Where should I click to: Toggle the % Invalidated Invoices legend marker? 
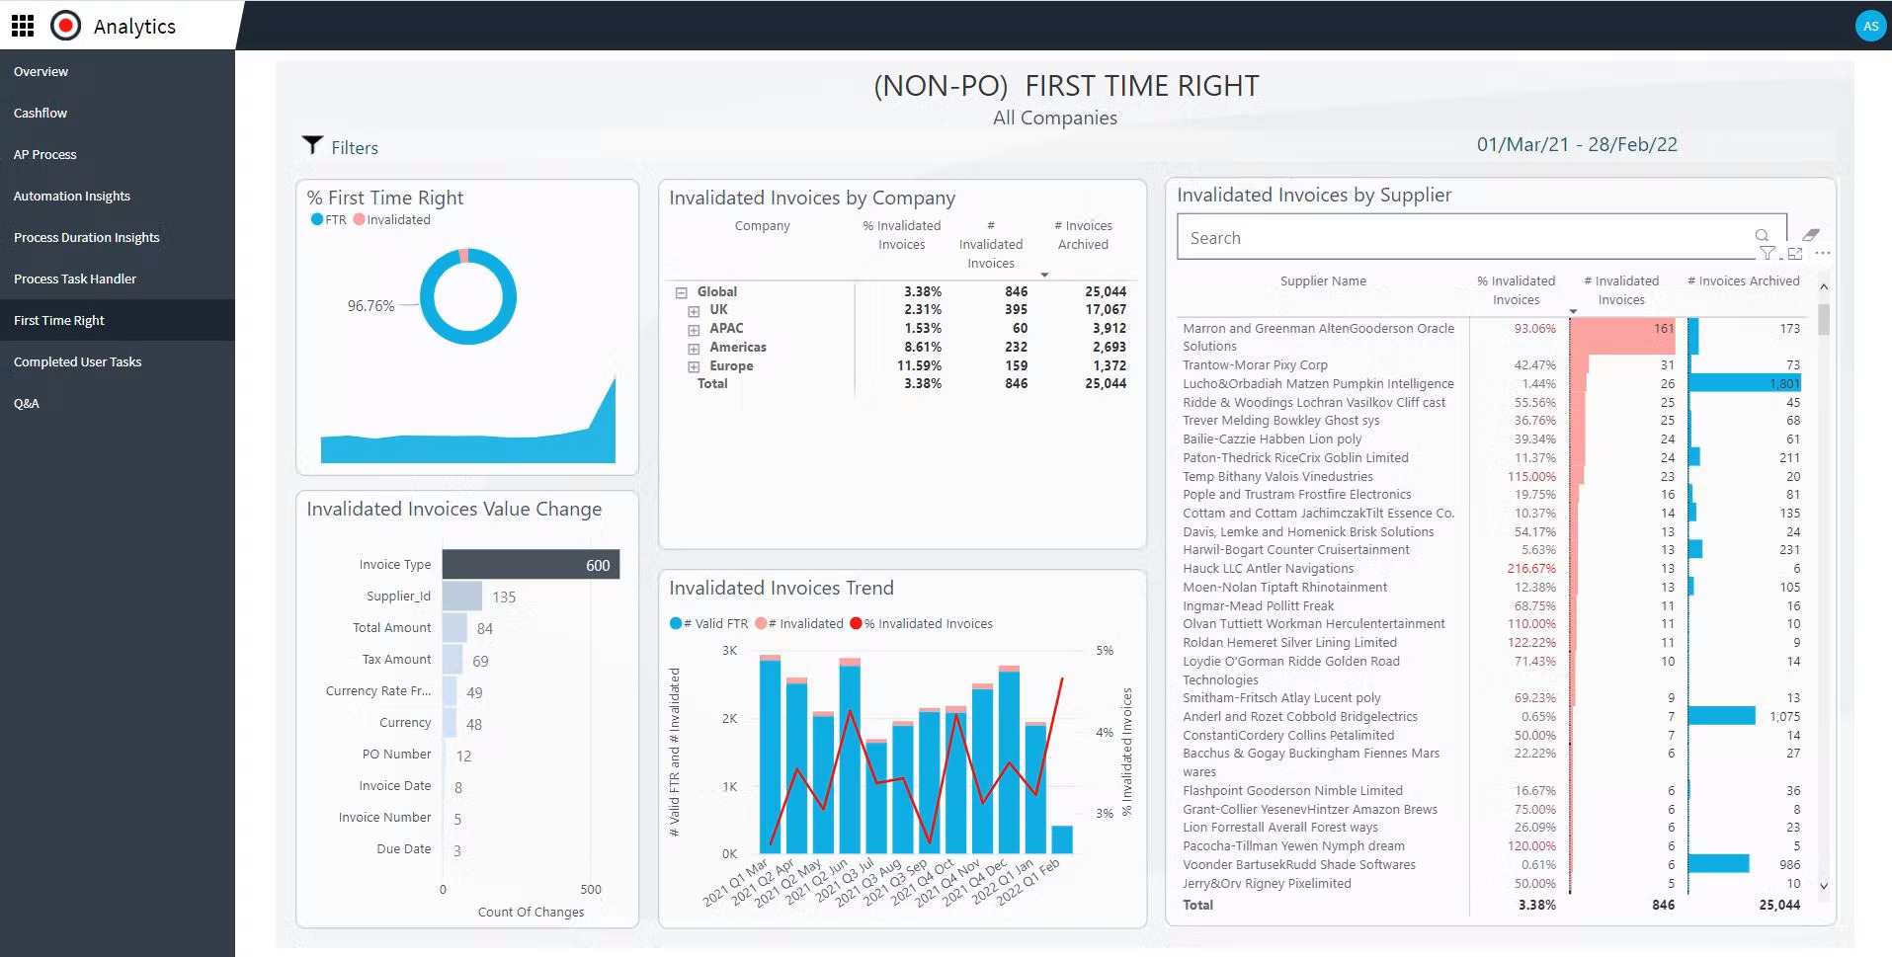coord(856,624)
